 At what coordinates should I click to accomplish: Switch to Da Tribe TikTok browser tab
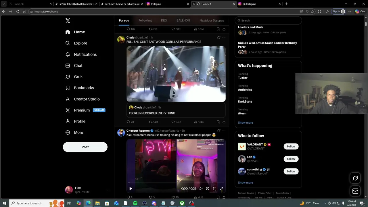coord(76,4)
